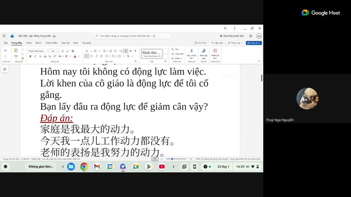Toggle Bold formatting
Screen dimensions: 351x197
30,56
